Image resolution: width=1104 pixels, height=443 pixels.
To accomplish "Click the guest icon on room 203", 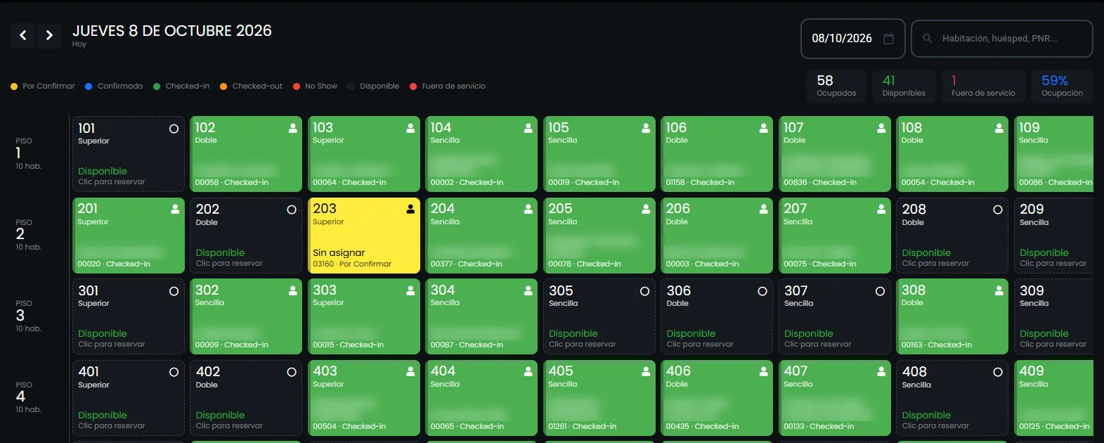I will tap(410, 210).
